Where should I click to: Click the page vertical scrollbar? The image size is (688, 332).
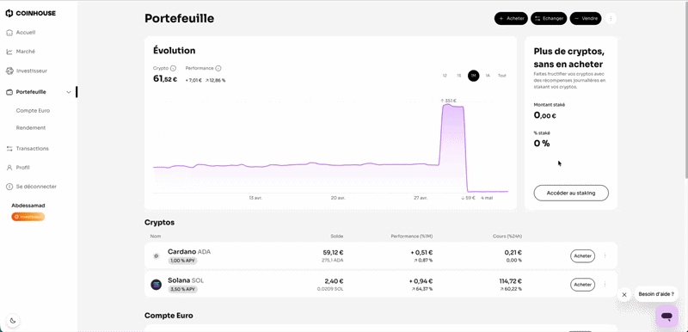[685, 90]
